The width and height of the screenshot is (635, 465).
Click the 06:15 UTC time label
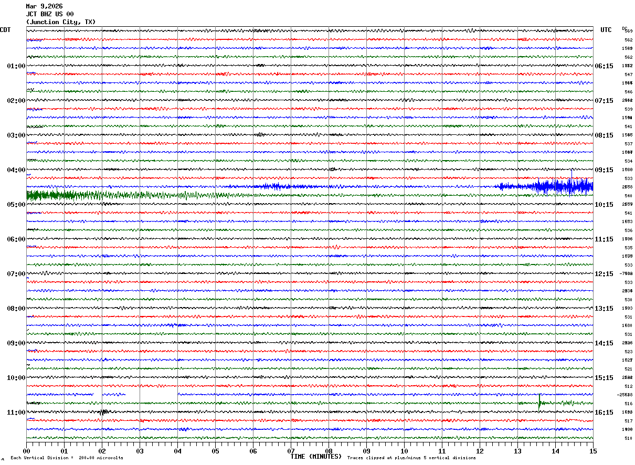(x=604, y=66)
